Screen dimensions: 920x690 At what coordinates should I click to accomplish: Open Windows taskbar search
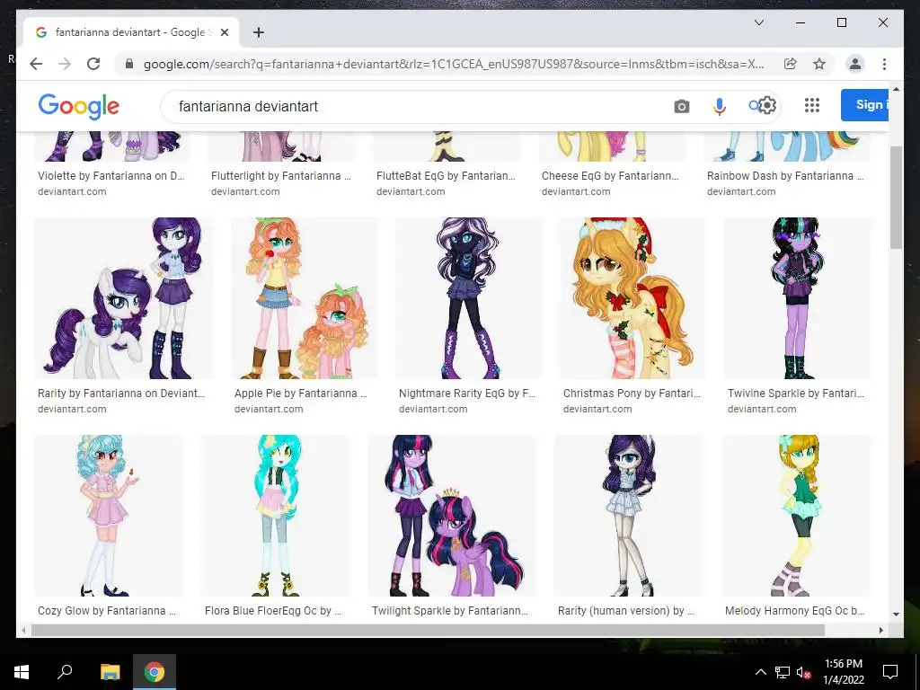(x=65, y=672)
